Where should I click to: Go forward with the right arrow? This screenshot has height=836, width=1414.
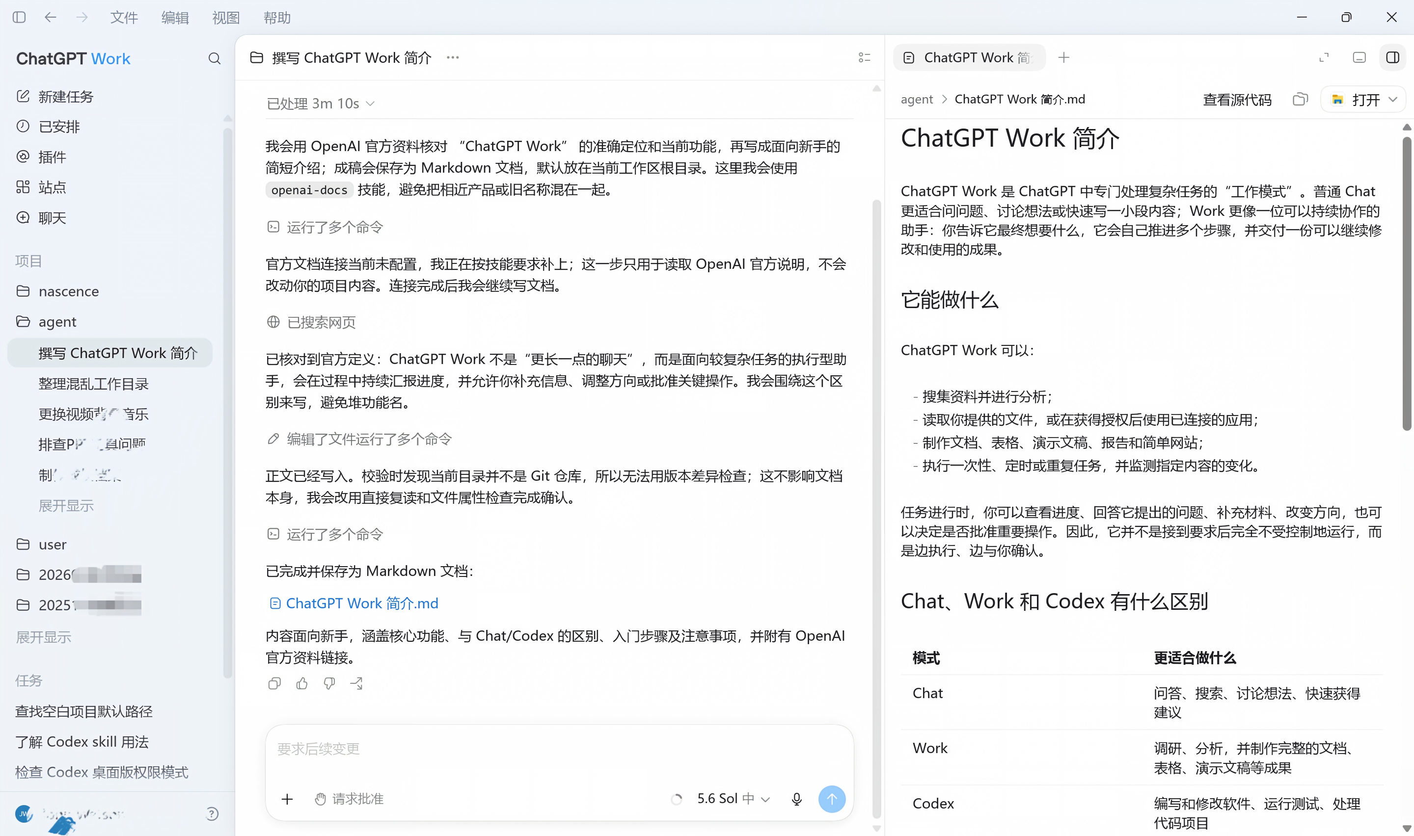tap(82, 18)
